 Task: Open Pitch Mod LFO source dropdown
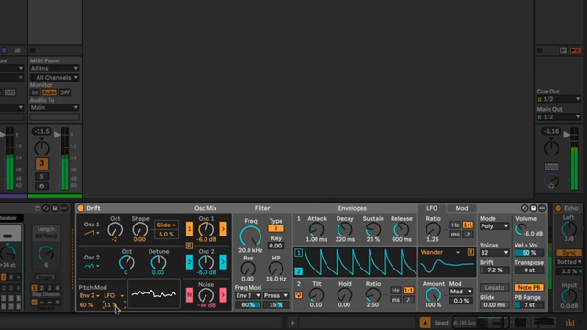[x=114, y=295]
